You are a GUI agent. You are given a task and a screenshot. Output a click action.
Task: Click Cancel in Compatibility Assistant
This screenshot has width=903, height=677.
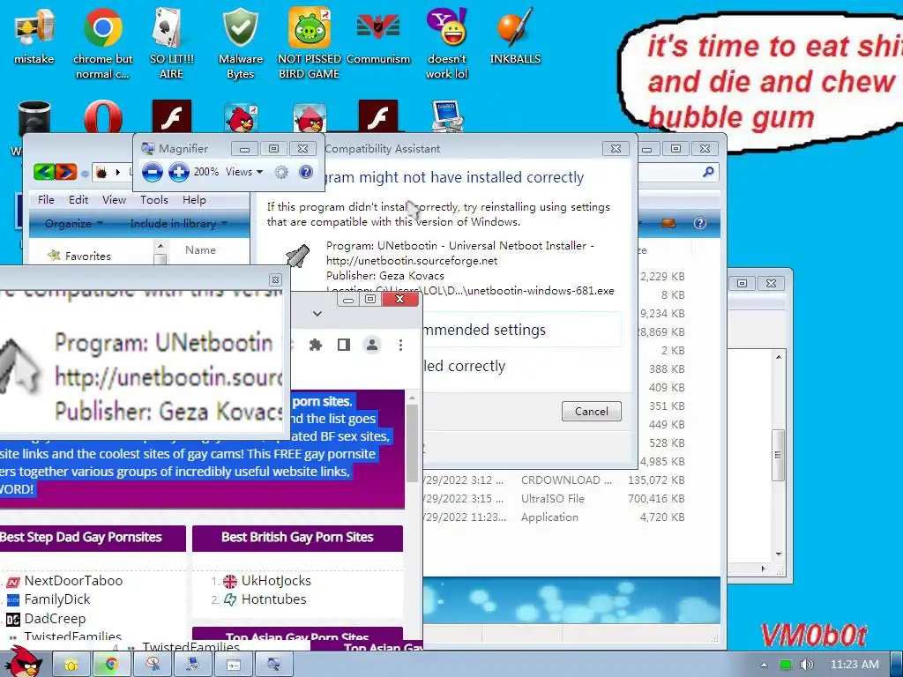[592, 411]
